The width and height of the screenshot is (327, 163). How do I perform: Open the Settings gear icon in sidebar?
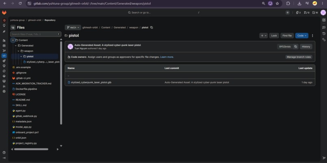tap(4, 91)
